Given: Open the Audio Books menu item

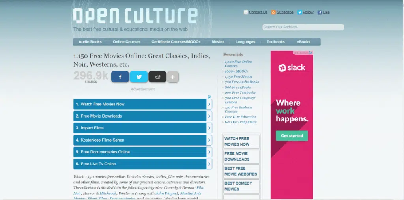Looking at the screenshot, I should pos(90,42).
